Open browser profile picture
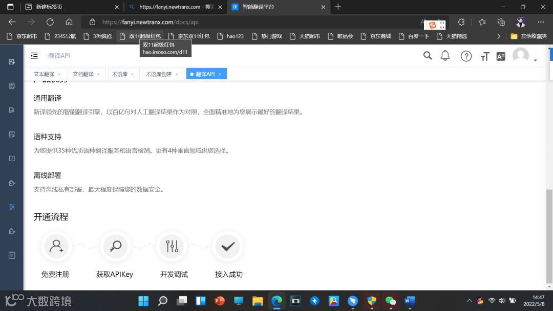Image resolution: width=553 pixels, height=311 pixels. (x=521, y=22)
